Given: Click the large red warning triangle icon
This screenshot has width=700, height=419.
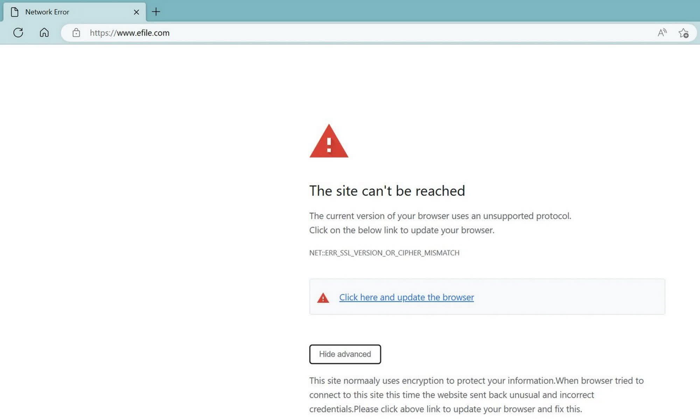Looking at the screenshot, I should (329, 141).
